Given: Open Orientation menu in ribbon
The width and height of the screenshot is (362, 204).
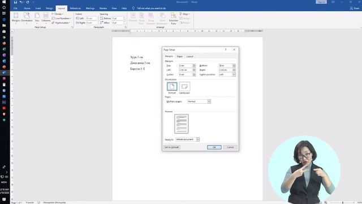Looking at the screenshot, I should (27, 18).
